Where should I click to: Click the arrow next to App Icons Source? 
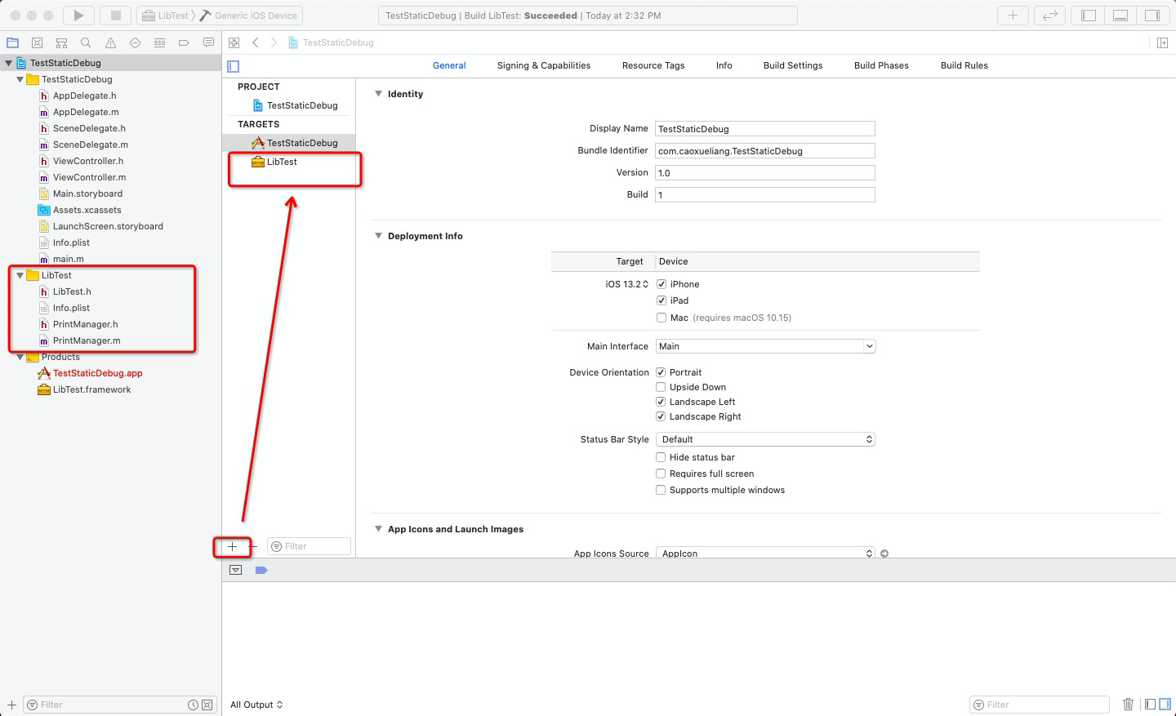pyautogui.click(x=884, y=554)
